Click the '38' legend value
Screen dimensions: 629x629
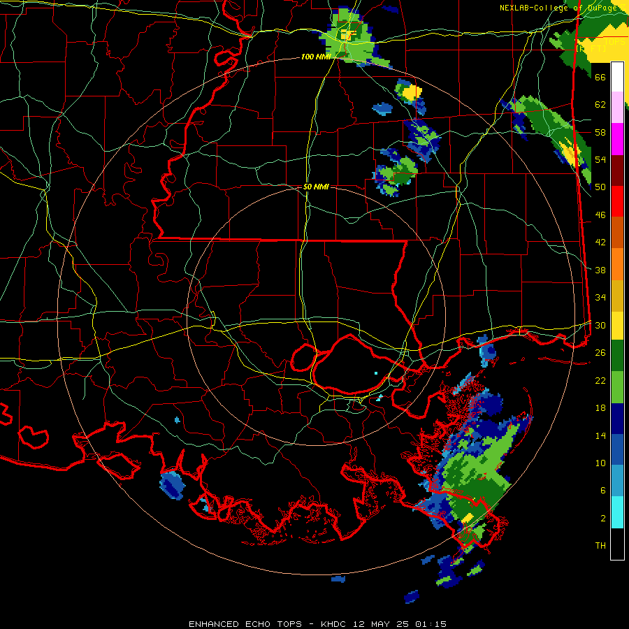(600, 270)
